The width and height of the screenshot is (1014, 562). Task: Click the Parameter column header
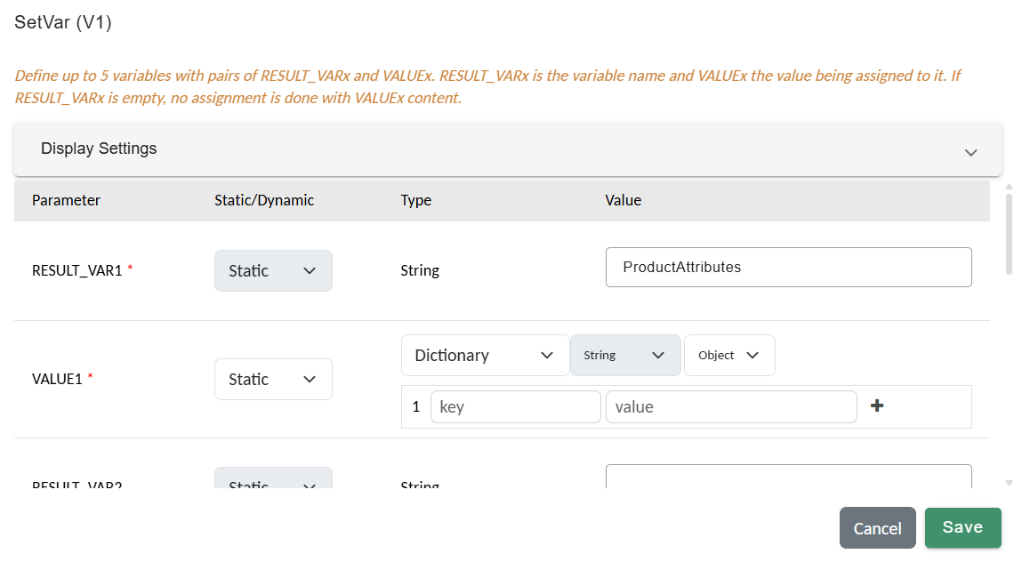tap(66, 200)
